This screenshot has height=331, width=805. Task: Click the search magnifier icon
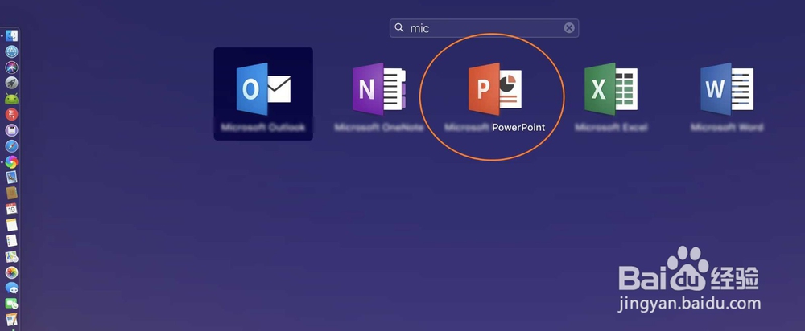[x=399, y=27]
